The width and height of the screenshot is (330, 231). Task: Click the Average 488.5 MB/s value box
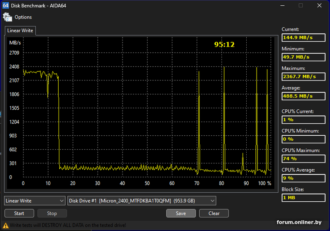(x=303, y=96)
